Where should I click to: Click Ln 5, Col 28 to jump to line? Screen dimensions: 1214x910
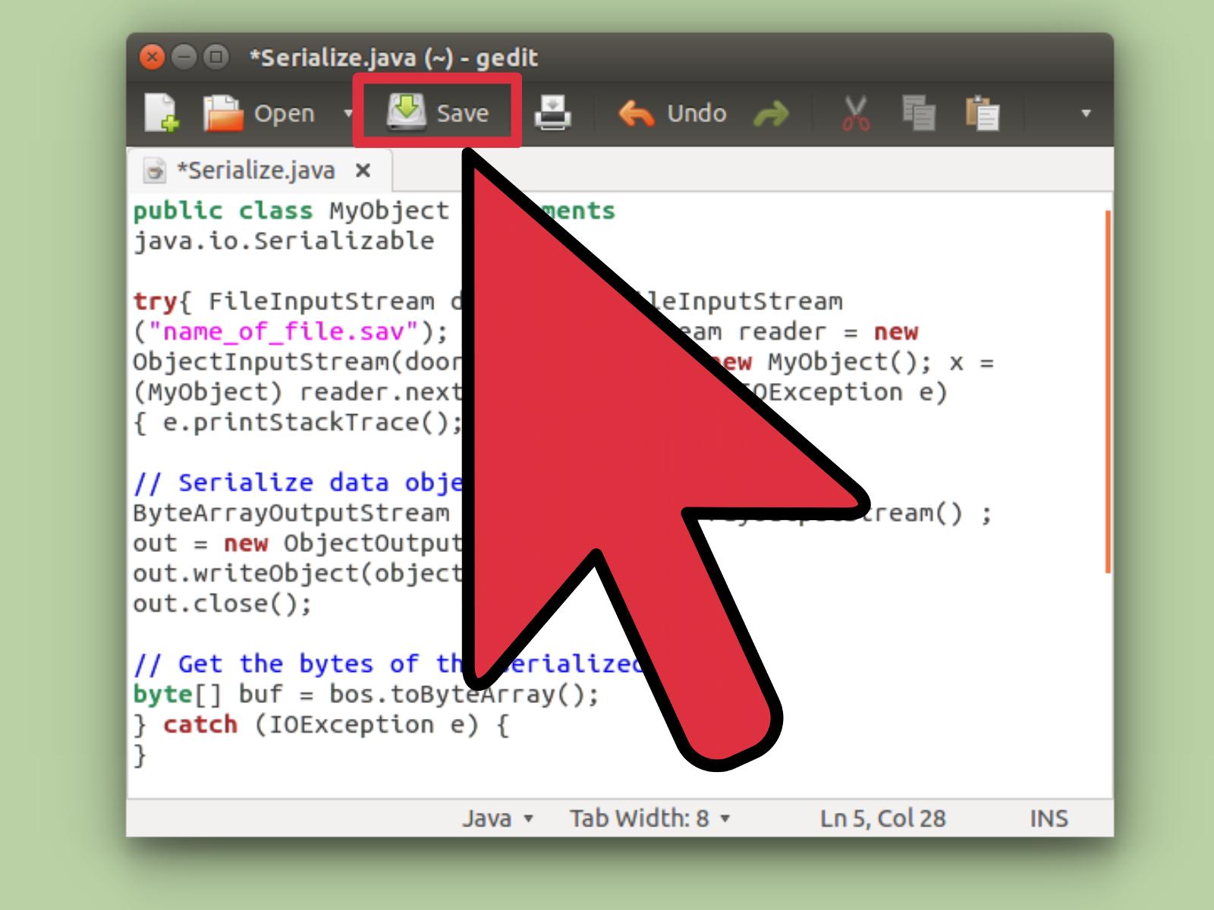pos(882,818)
